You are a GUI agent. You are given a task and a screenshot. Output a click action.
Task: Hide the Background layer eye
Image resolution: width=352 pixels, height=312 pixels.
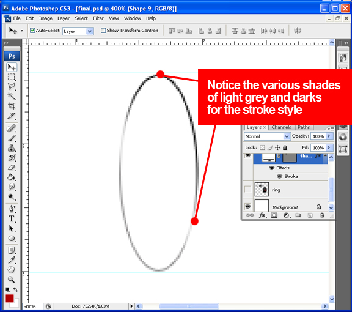tap(248, 206)
